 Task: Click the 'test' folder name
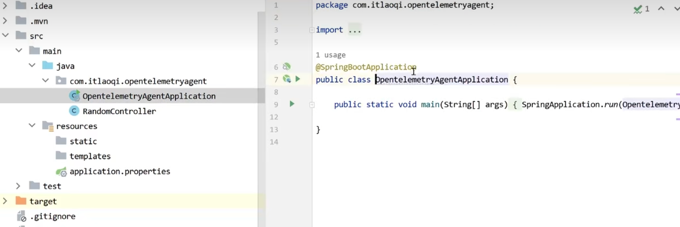pos(52,186)
